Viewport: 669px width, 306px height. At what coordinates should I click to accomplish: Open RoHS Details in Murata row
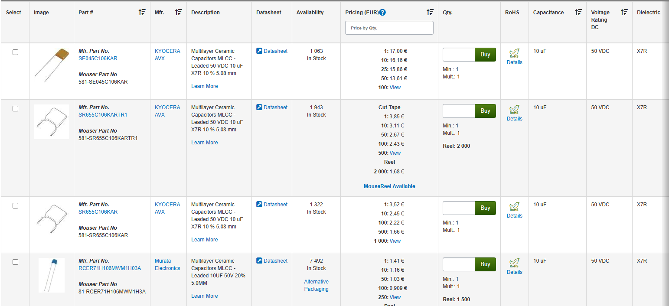(x=514, y=272)
